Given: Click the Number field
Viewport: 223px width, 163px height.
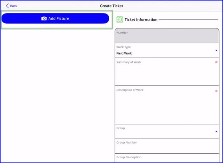Looking at the screenshot, I should coord(167,35).
